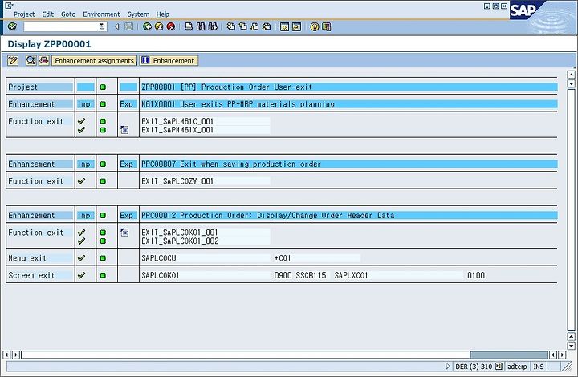The height and width of the screenshot is (377, 578).
Task: Click the checkmark in Menu exit row
Action: coord(81,258)
